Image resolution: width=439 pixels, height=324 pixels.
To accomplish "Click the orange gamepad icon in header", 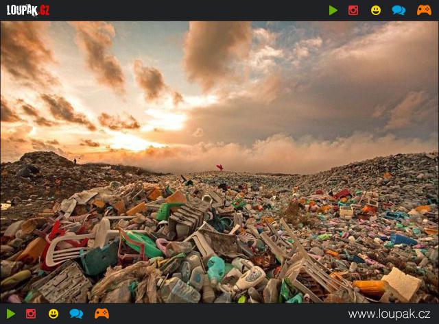I will [x=424, y=10].
